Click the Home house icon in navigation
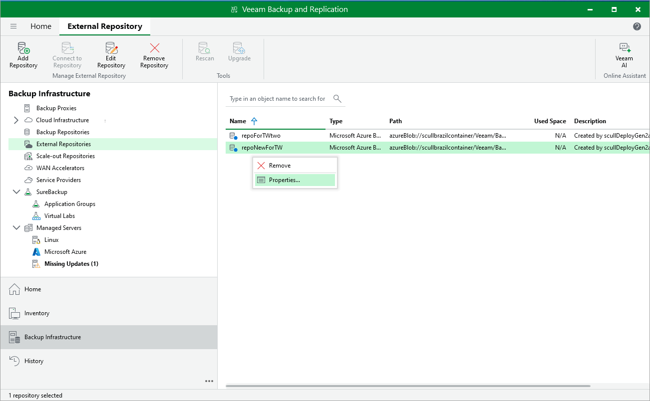 [x=14, y=289]
